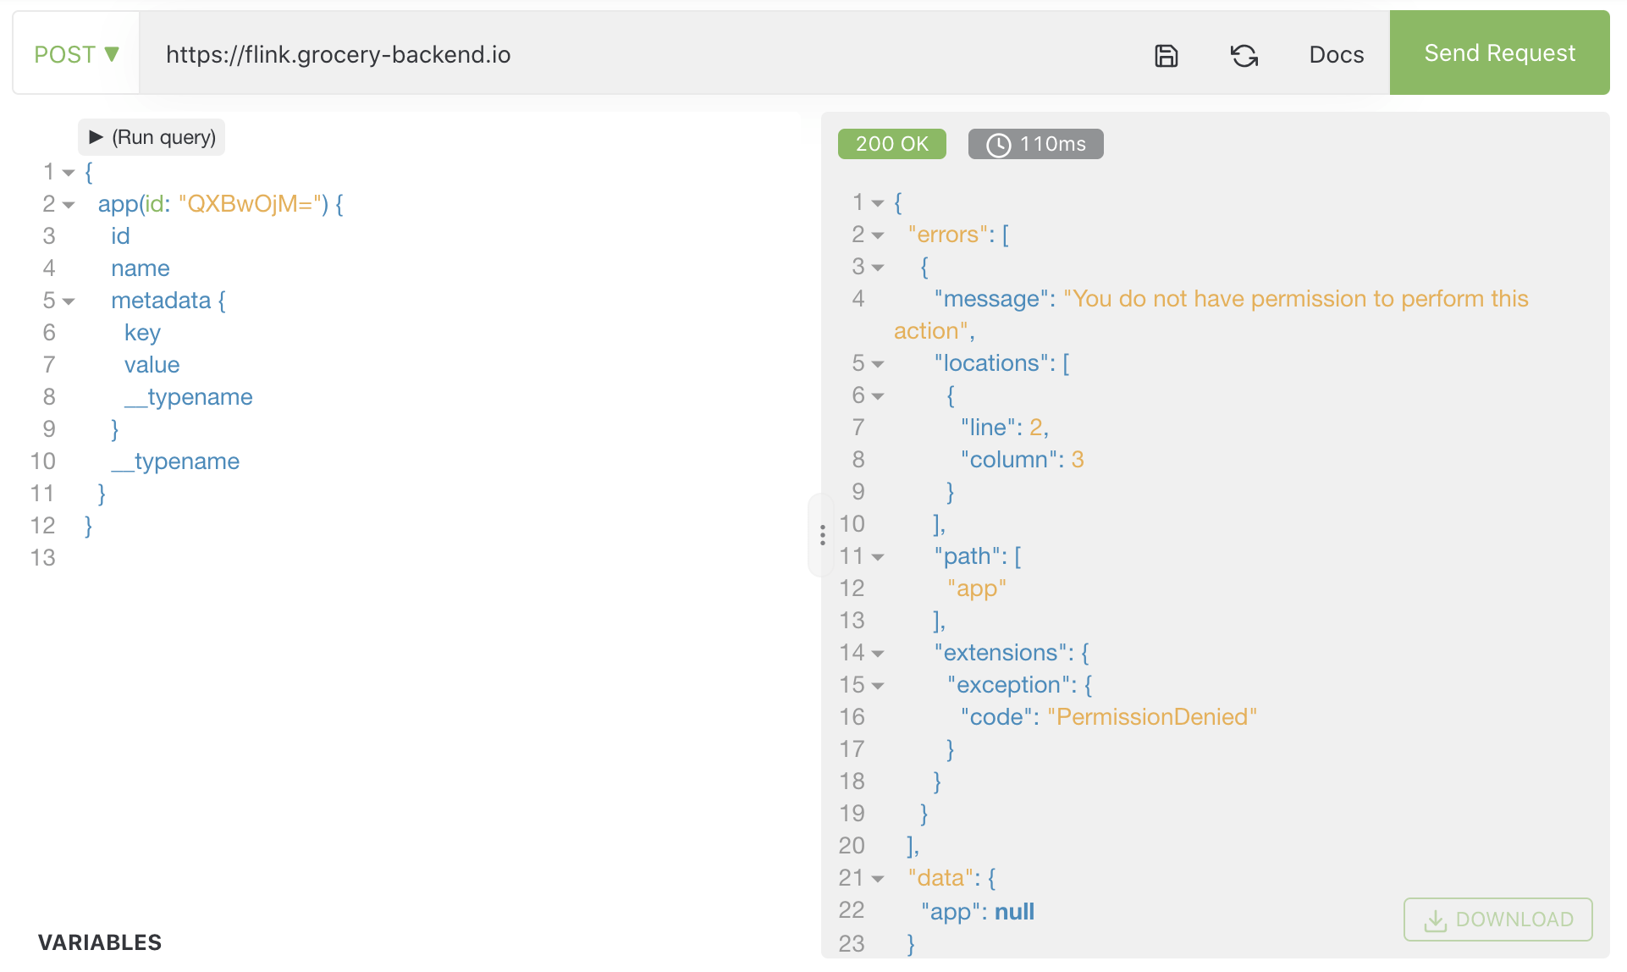Collapse the "extensions" object fold arrow
This screenshot has width=1627, height=972.
(878, 654)
